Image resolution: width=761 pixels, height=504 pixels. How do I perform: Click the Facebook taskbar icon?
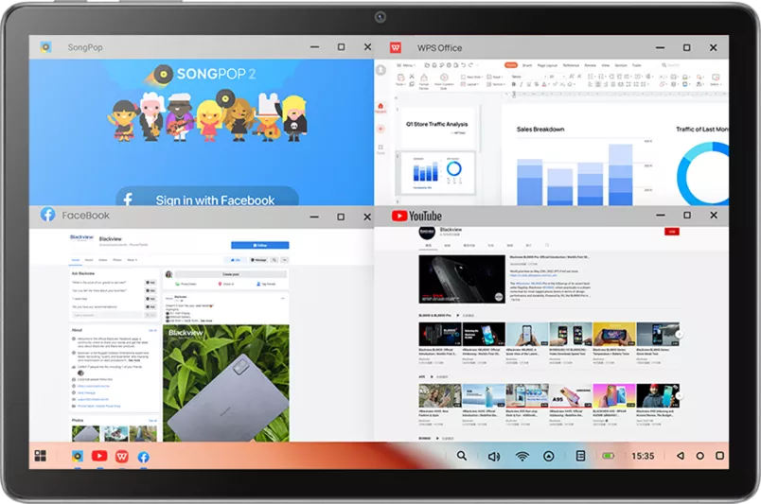pos(144,456)
